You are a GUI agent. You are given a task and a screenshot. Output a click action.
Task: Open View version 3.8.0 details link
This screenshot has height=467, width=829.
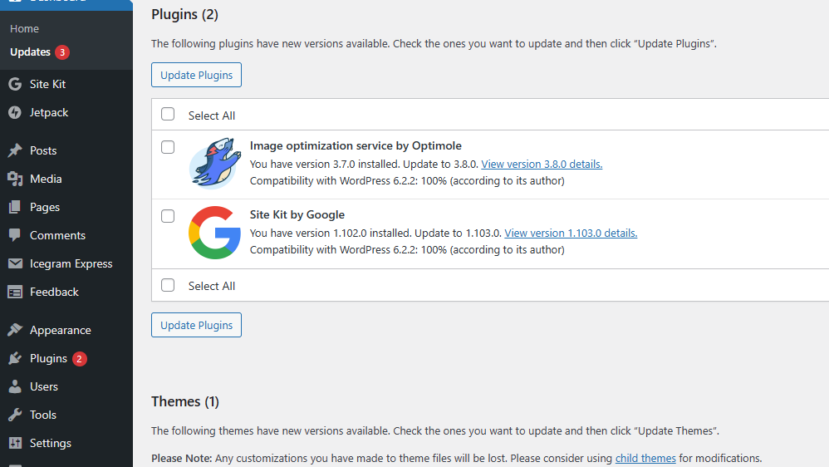pos(542,164)
